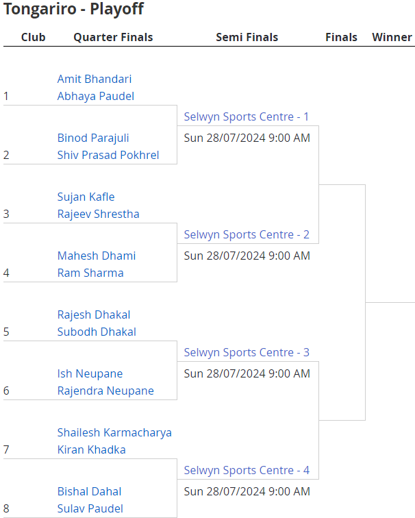415x518 pixels.
Task: Open Bishal Dahal player link
Action: (90, 492)
